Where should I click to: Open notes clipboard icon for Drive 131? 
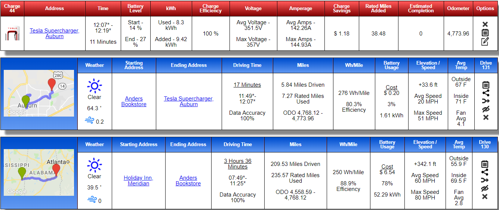point(486,85)
